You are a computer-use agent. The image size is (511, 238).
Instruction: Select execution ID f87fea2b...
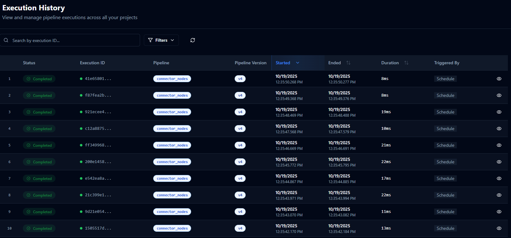point(98,95)
